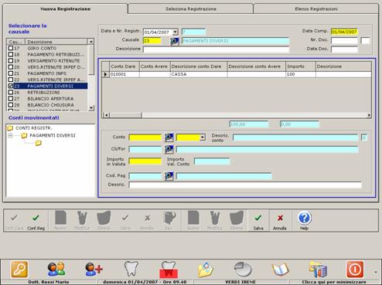Click the orange key login icon
This screenshot has width=382, height=285.
pos(19,270)
